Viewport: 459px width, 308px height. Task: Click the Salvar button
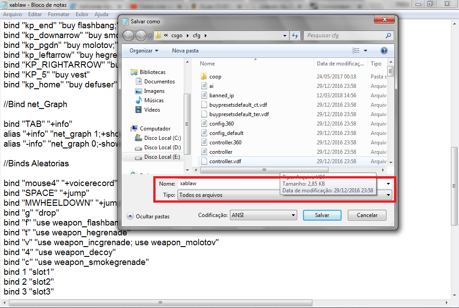point(322,215)
